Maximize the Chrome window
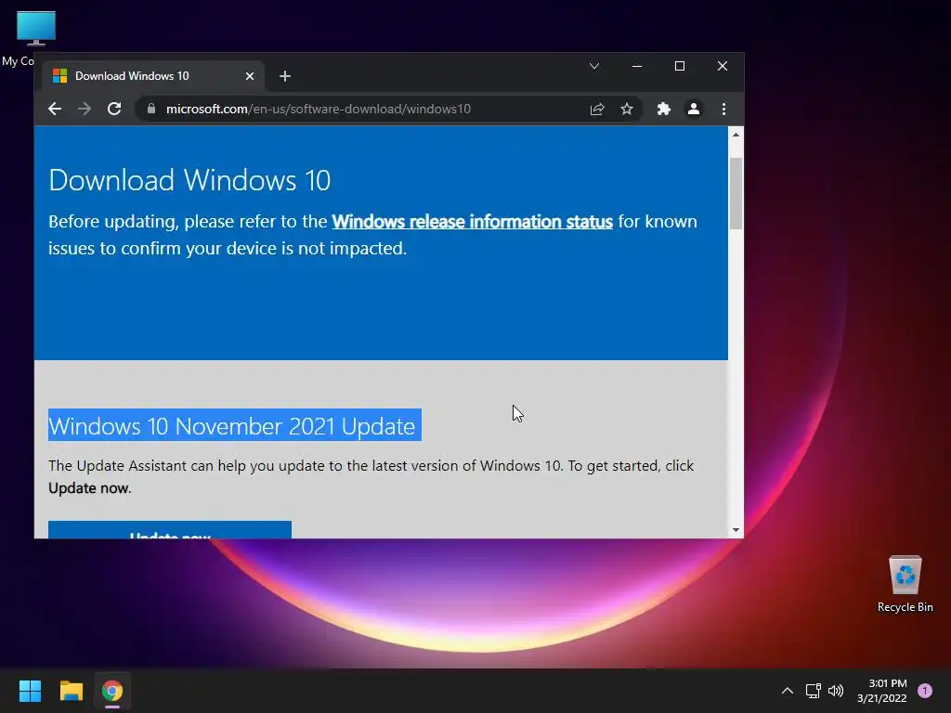The width and height of the screenshot is (951, 713). [x=680, y=66]
